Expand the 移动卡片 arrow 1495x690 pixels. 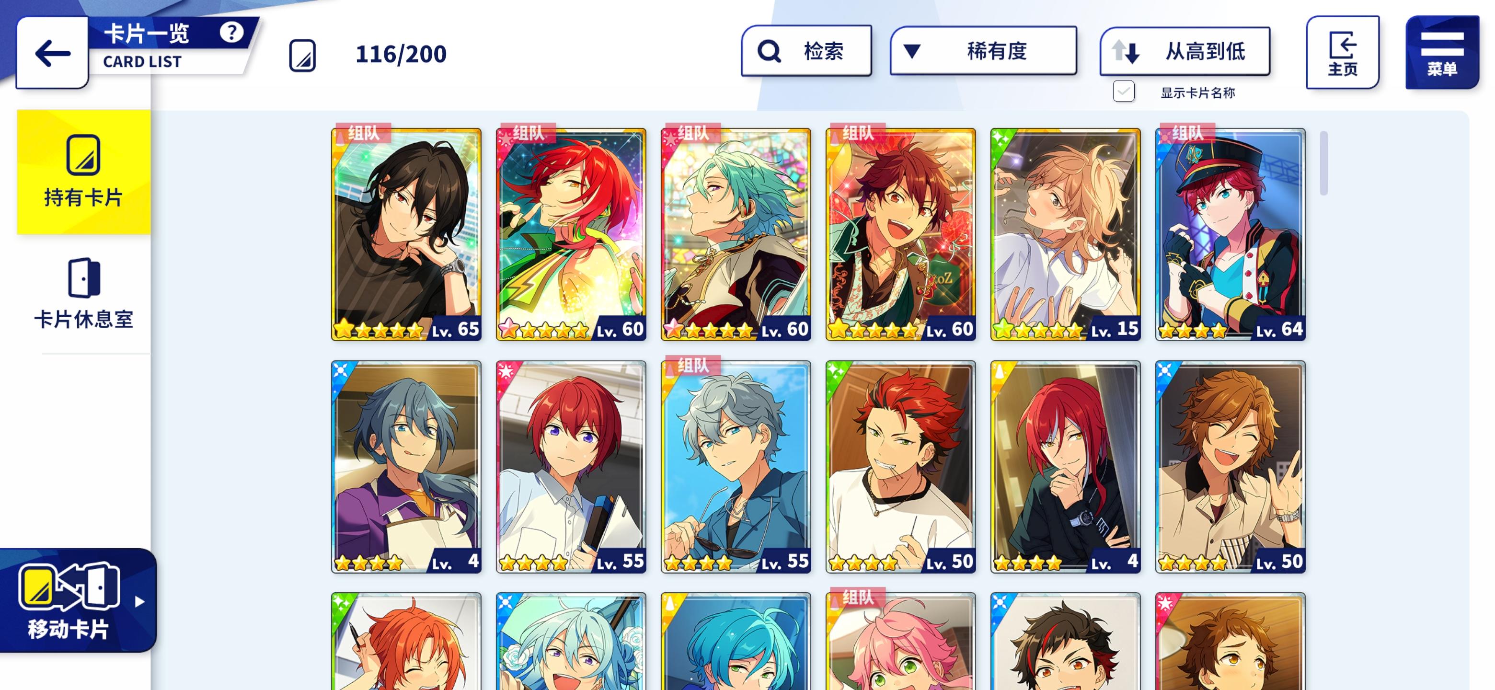[139, 601]
